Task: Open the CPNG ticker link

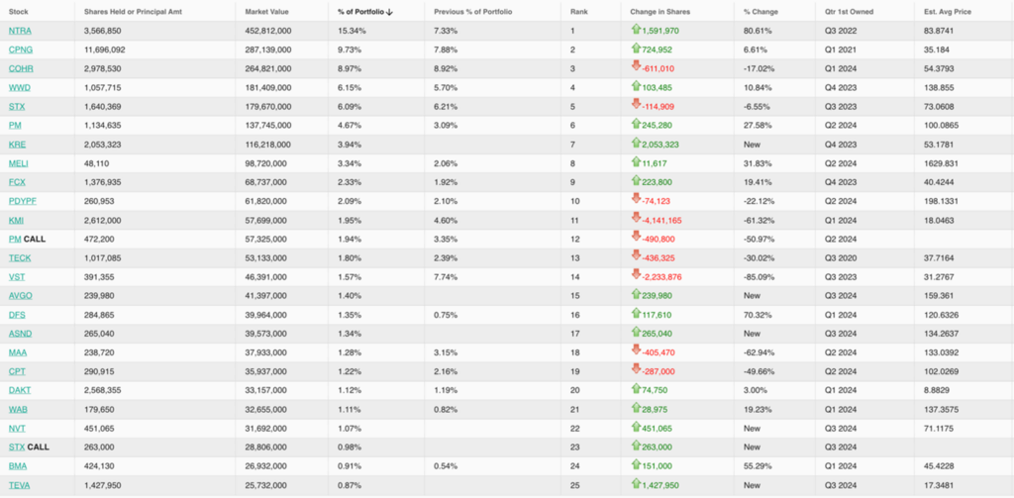Action: pyautogui.click(x=20, y=50)
